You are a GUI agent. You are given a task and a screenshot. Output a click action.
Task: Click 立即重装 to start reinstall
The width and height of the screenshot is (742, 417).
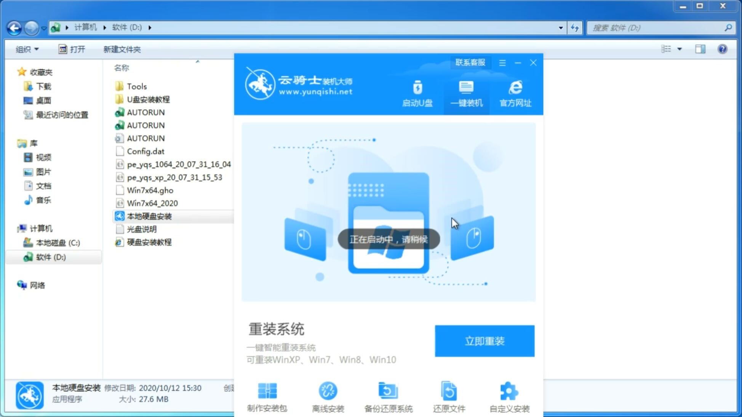tap(485, 341)
